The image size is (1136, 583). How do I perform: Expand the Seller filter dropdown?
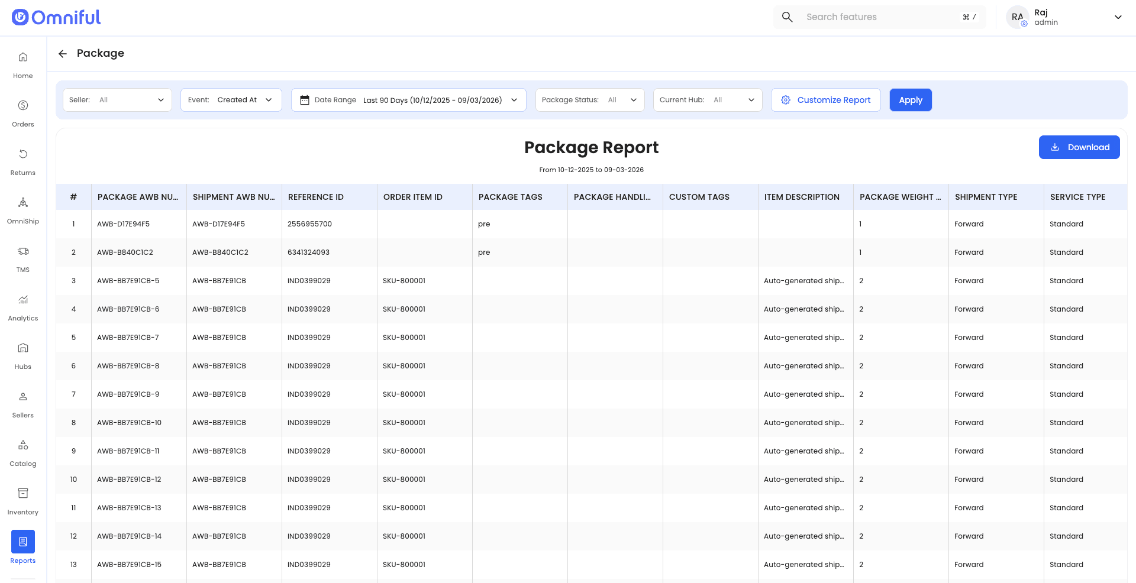117,100
